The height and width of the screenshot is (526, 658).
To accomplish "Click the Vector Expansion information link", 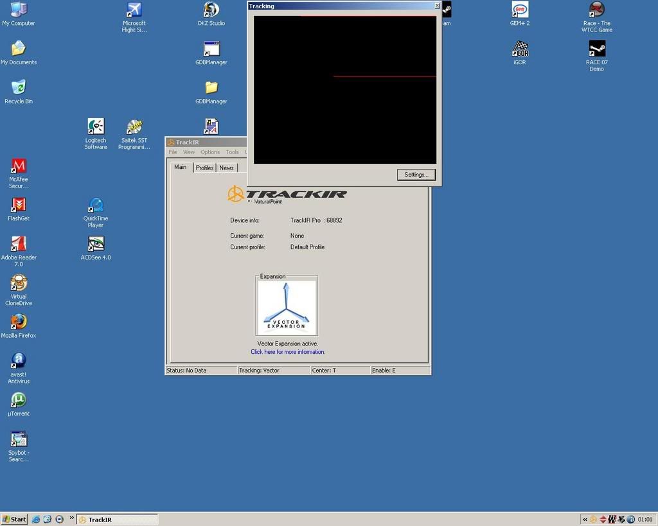I will 287,352.
